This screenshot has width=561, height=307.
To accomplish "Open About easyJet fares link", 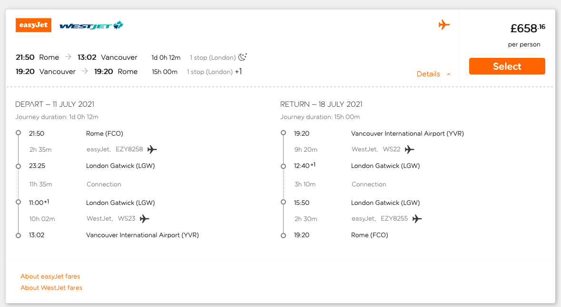I will pos(50,276).
